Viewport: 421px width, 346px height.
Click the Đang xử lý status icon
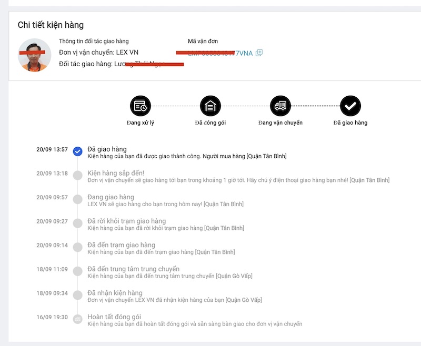140,106
